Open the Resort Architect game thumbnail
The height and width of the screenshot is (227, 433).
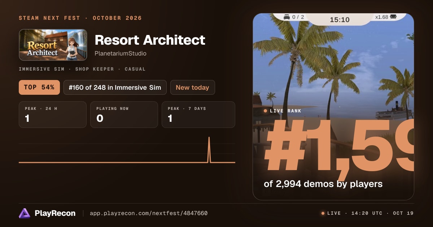pos(53,45)
